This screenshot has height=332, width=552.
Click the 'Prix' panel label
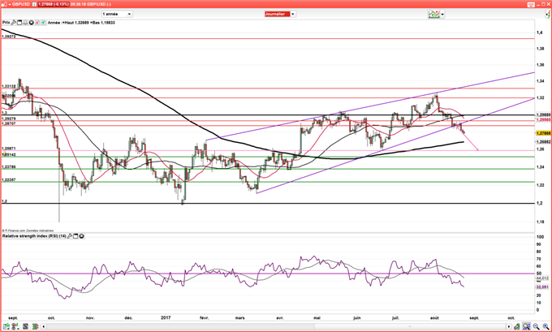6,23
